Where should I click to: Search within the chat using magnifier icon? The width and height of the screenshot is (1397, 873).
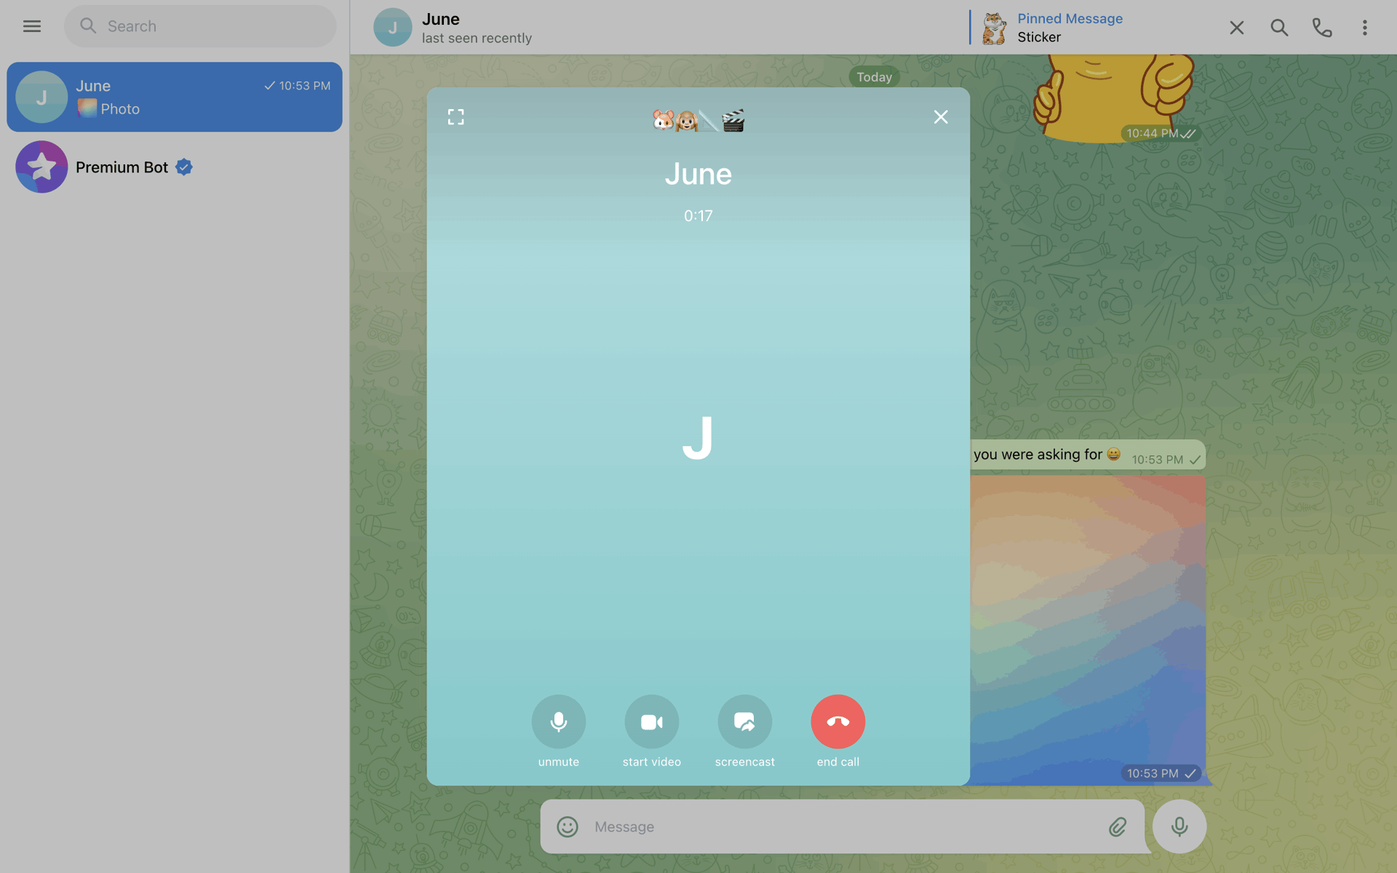[x=1279, y=28]
